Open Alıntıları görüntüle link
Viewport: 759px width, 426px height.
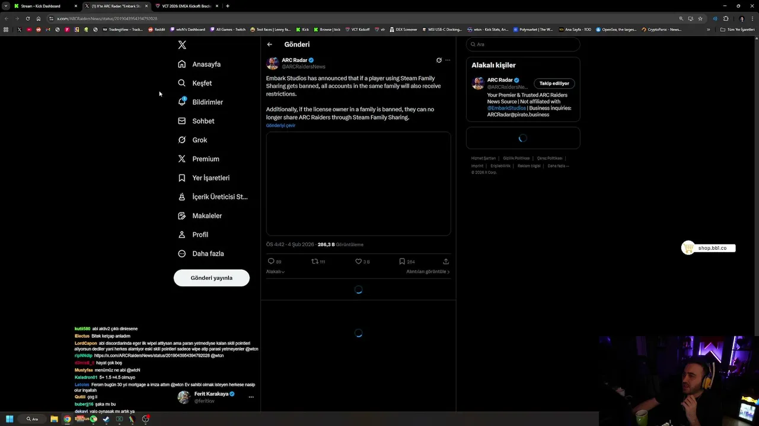pos(428,272)
